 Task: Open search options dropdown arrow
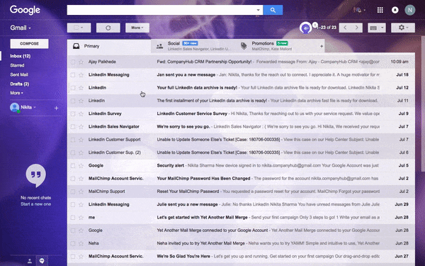coord(258,10)
